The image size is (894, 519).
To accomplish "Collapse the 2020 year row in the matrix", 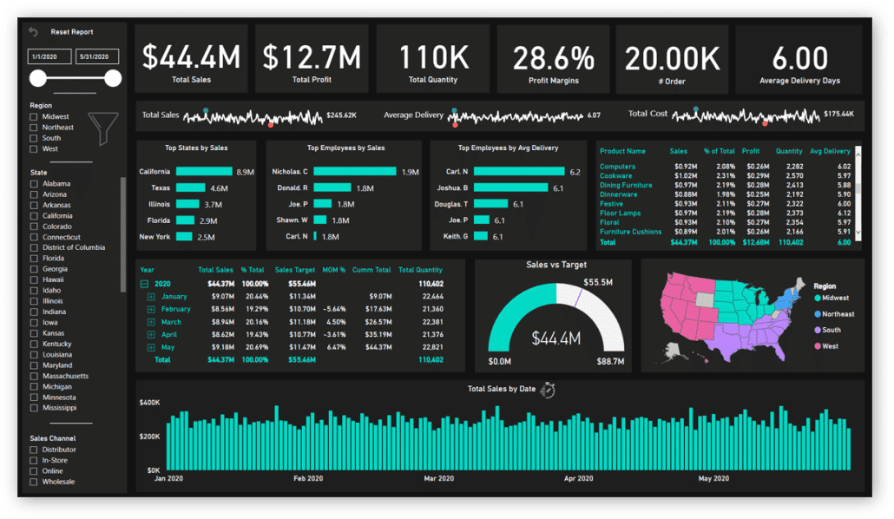I will 144,284.
